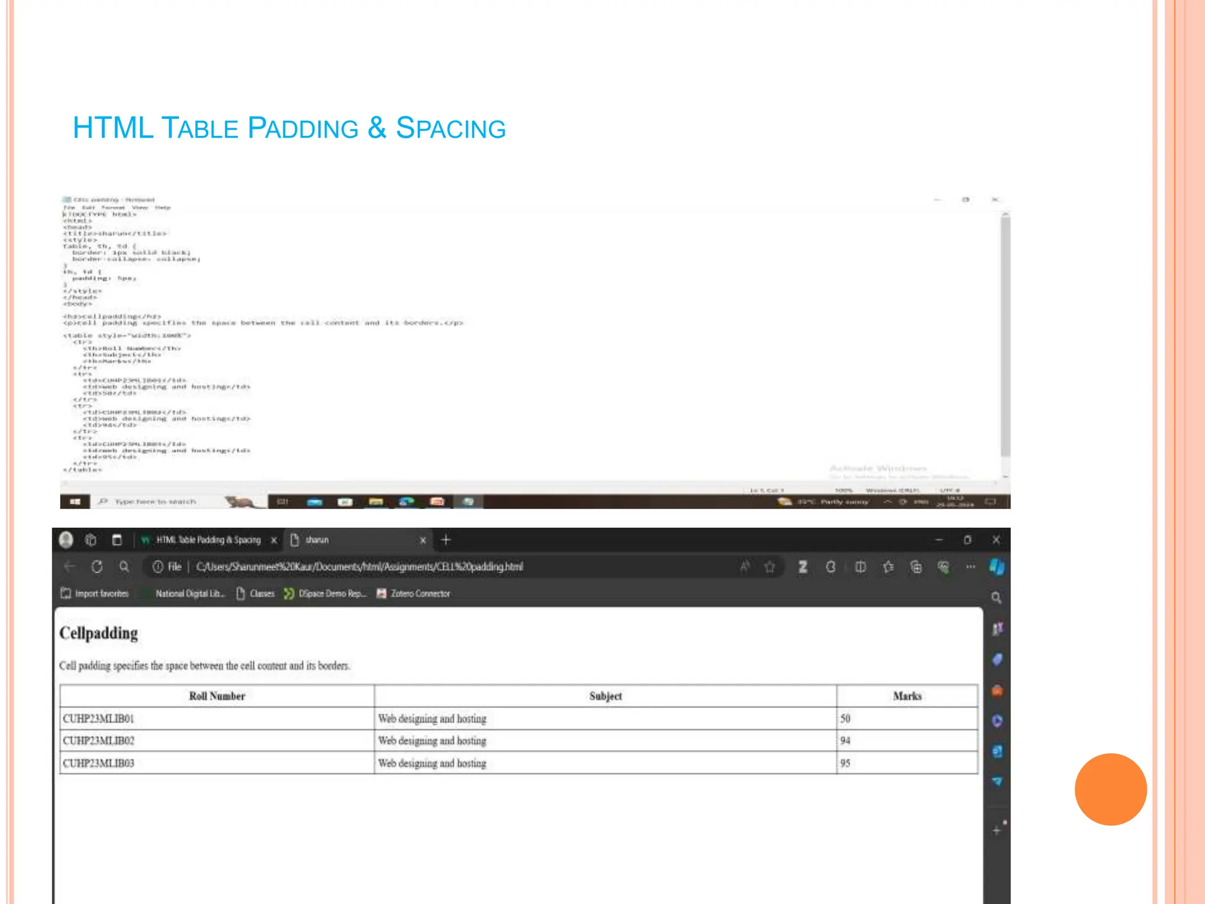Open the Zotero Connector bookmark
The width and height of the screenshot is (1205, 904).
point(413,593)
